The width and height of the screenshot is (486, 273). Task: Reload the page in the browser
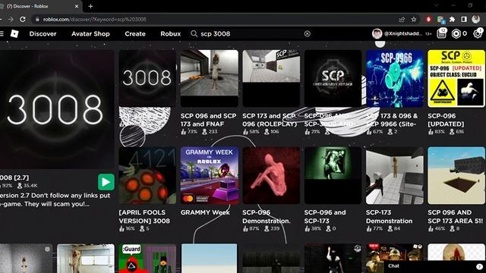[23, 19]
